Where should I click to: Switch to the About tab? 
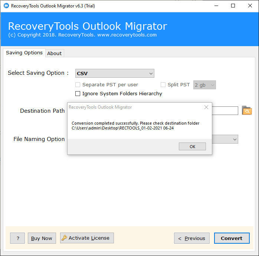55,53
